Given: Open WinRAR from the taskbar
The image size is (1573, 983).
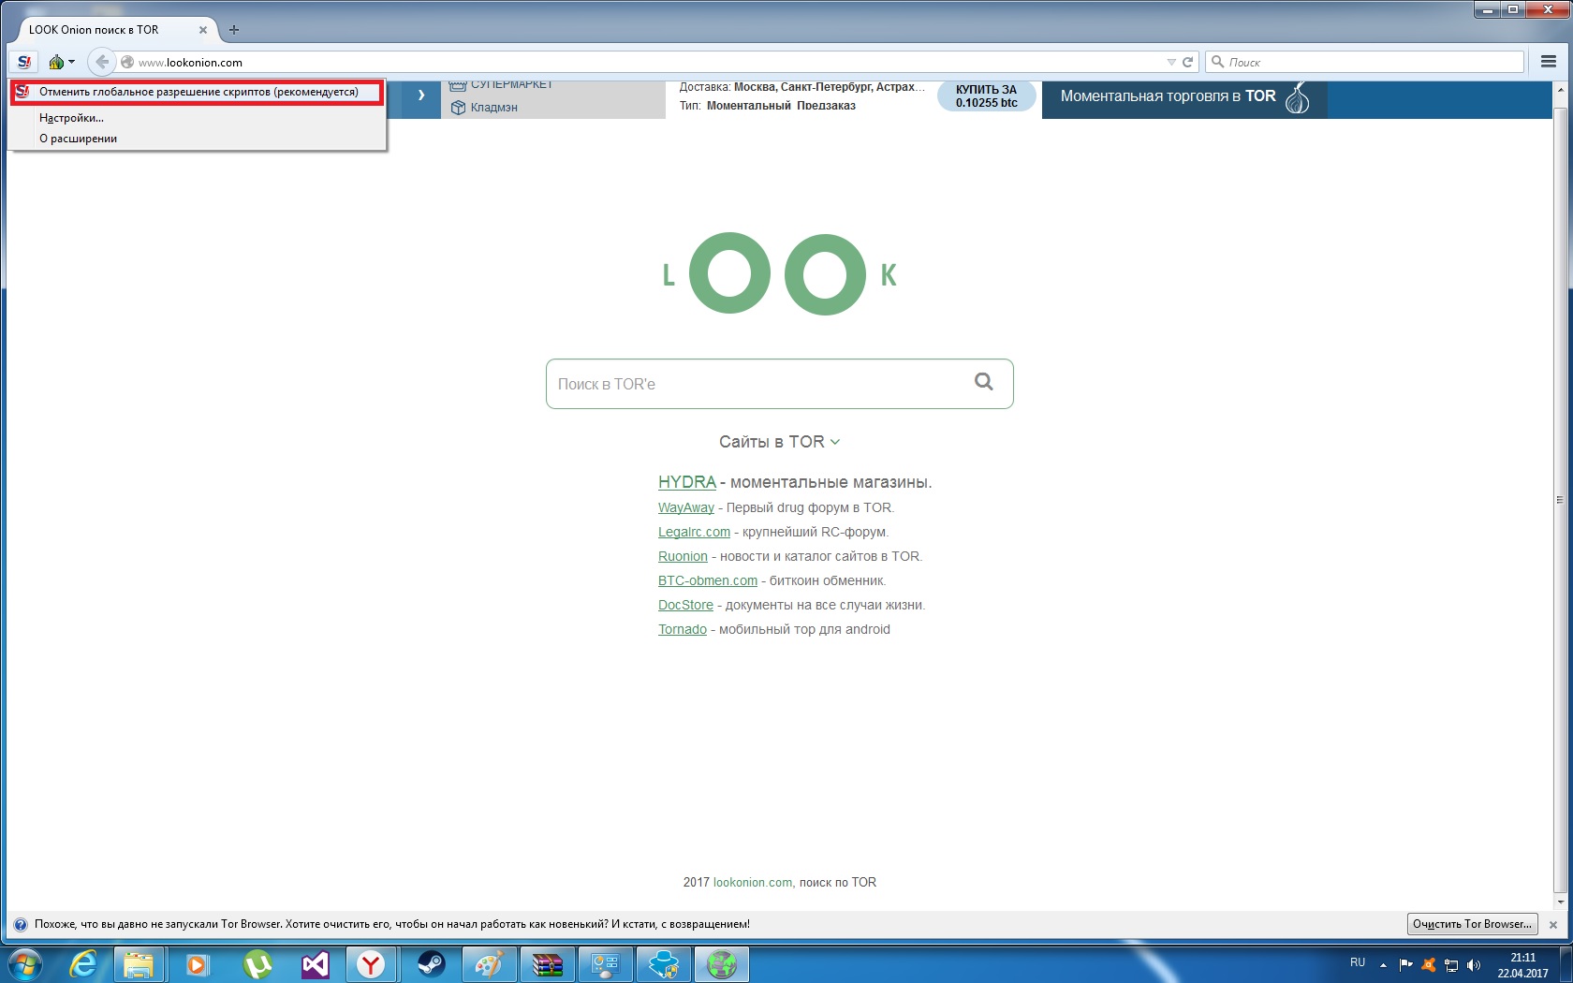Looking at the screenshot, I should [547, 964].
